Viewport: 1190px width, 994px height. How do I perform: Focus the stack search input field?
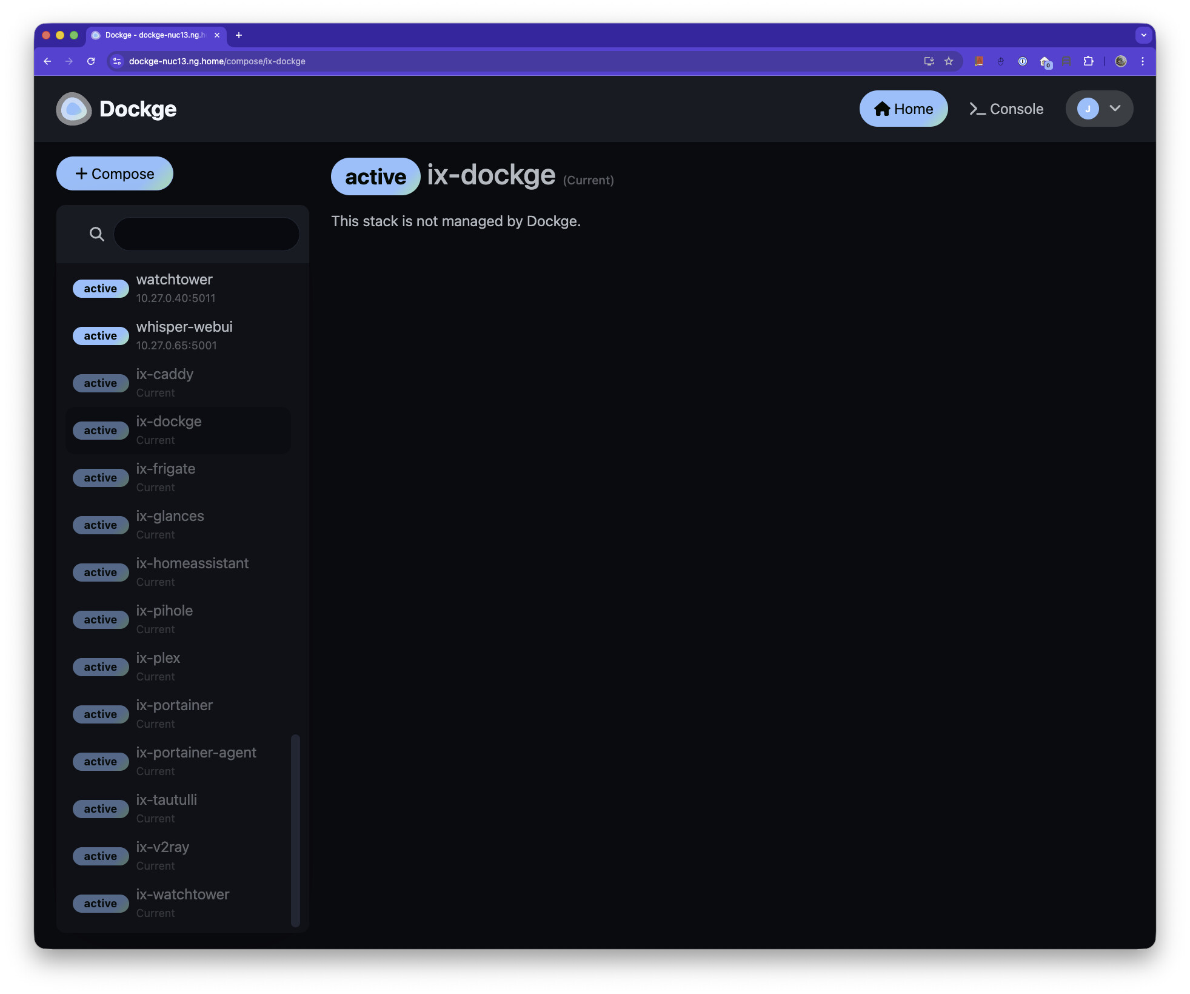point(206,234)
